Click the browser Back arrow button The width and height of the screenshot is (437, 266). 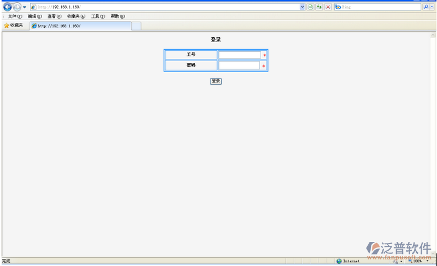pos(8,7)
